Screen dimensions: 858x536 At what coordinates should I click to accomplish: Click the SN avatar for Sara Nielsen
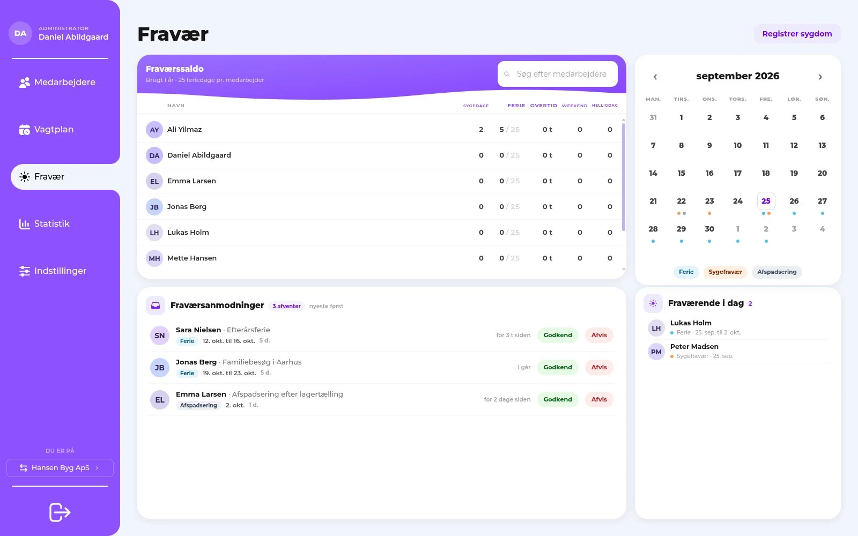click(160, 336)
